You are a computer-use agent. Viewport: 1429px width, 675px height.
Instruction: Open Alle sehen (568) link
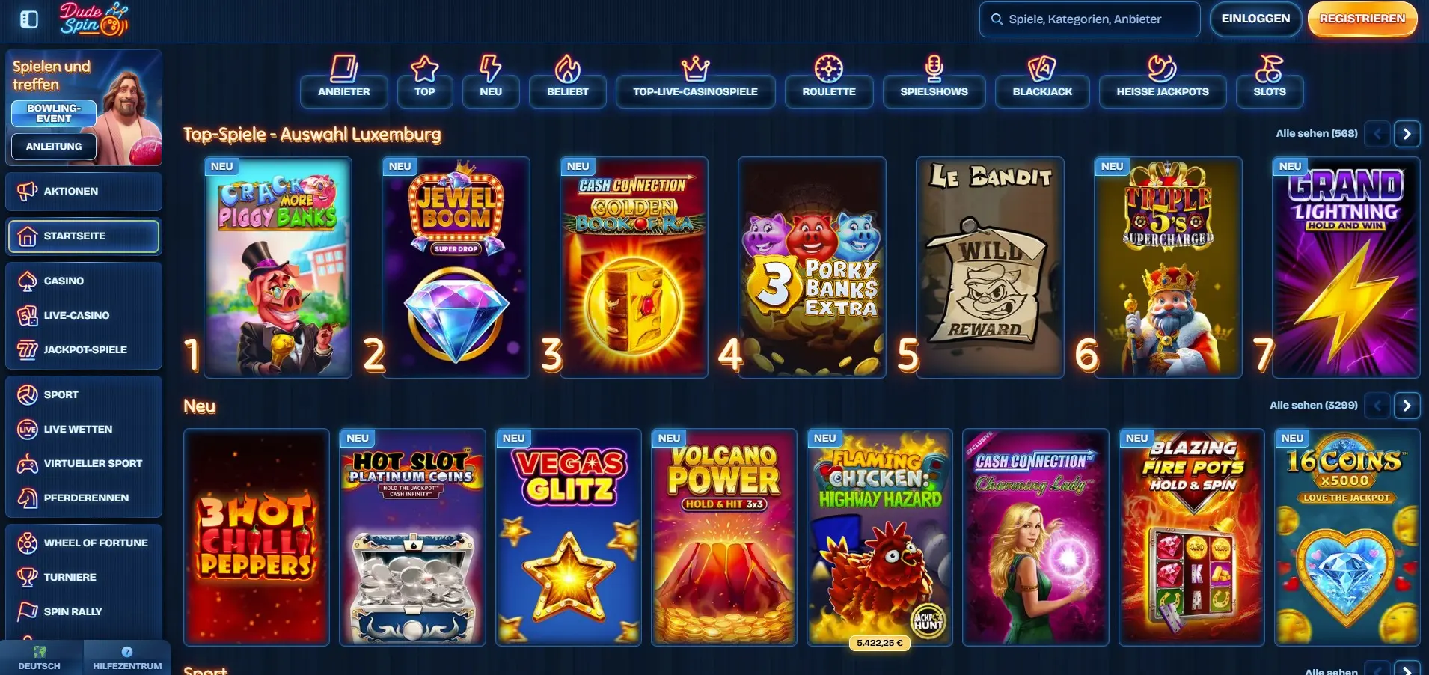[1316, 134]
